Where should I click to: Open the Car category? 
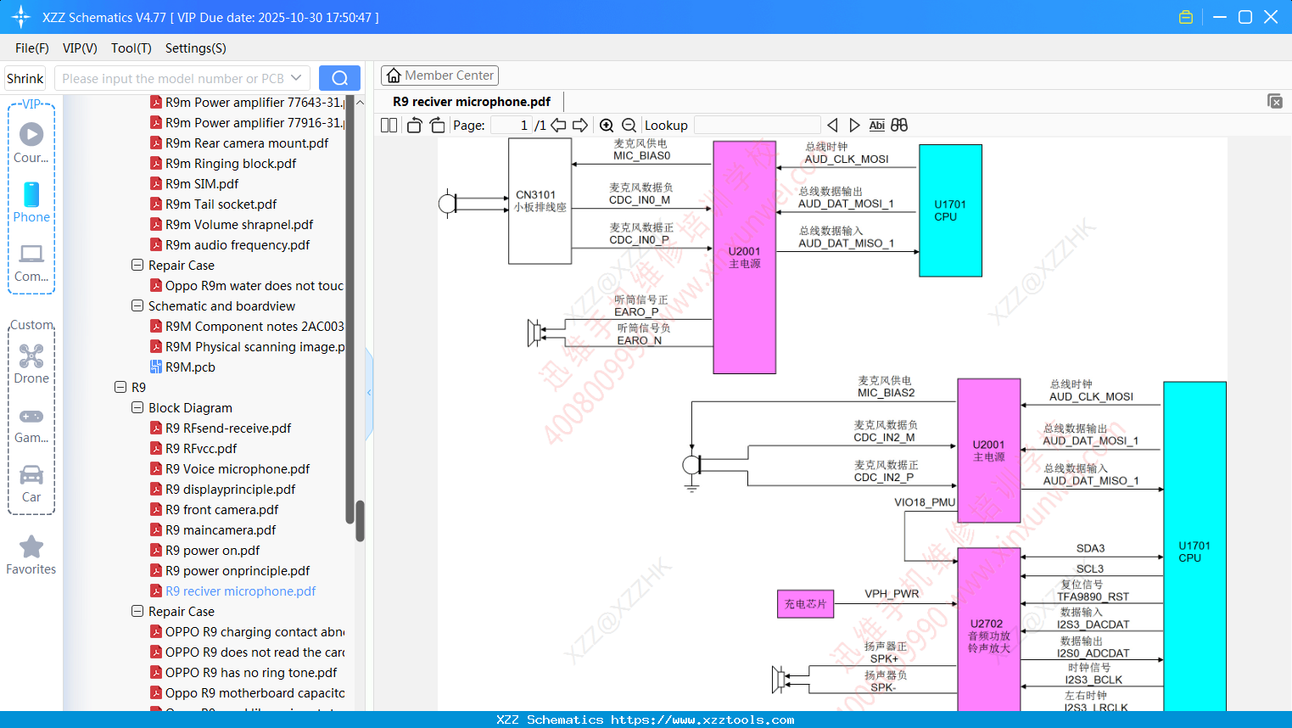tap(31, 484)
